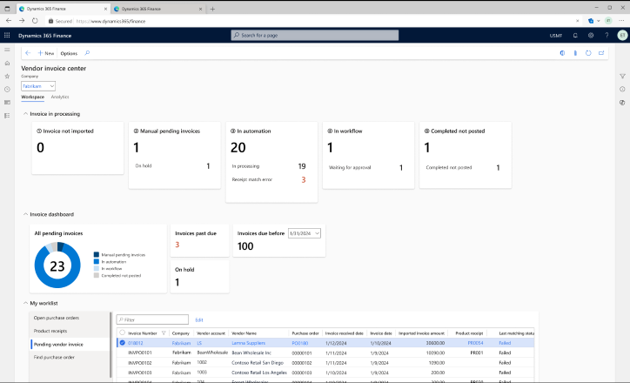Open the Lamna Suppliers vendor link
Screen dimensions: 630x383
pos(248,343)
